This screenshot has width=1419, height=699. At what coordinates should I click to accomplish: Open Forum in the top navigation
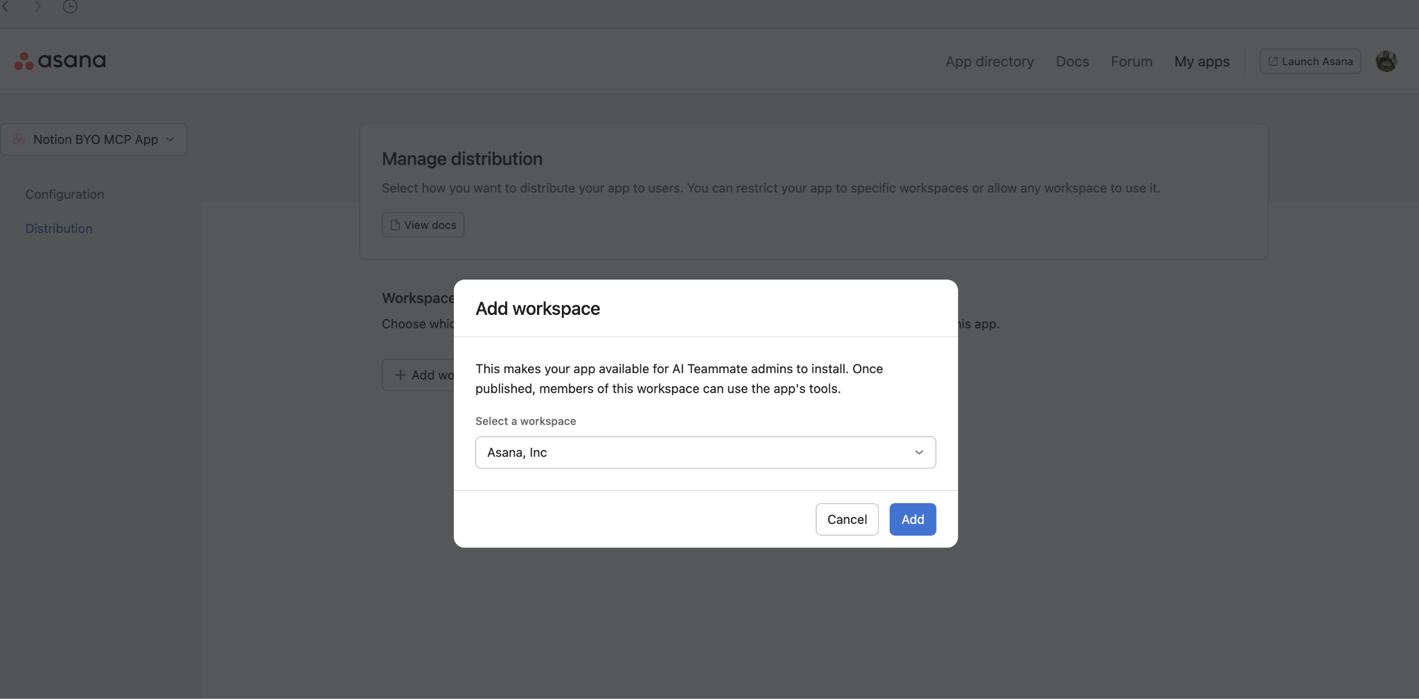pyautogui.click(x=1131, y=61)
